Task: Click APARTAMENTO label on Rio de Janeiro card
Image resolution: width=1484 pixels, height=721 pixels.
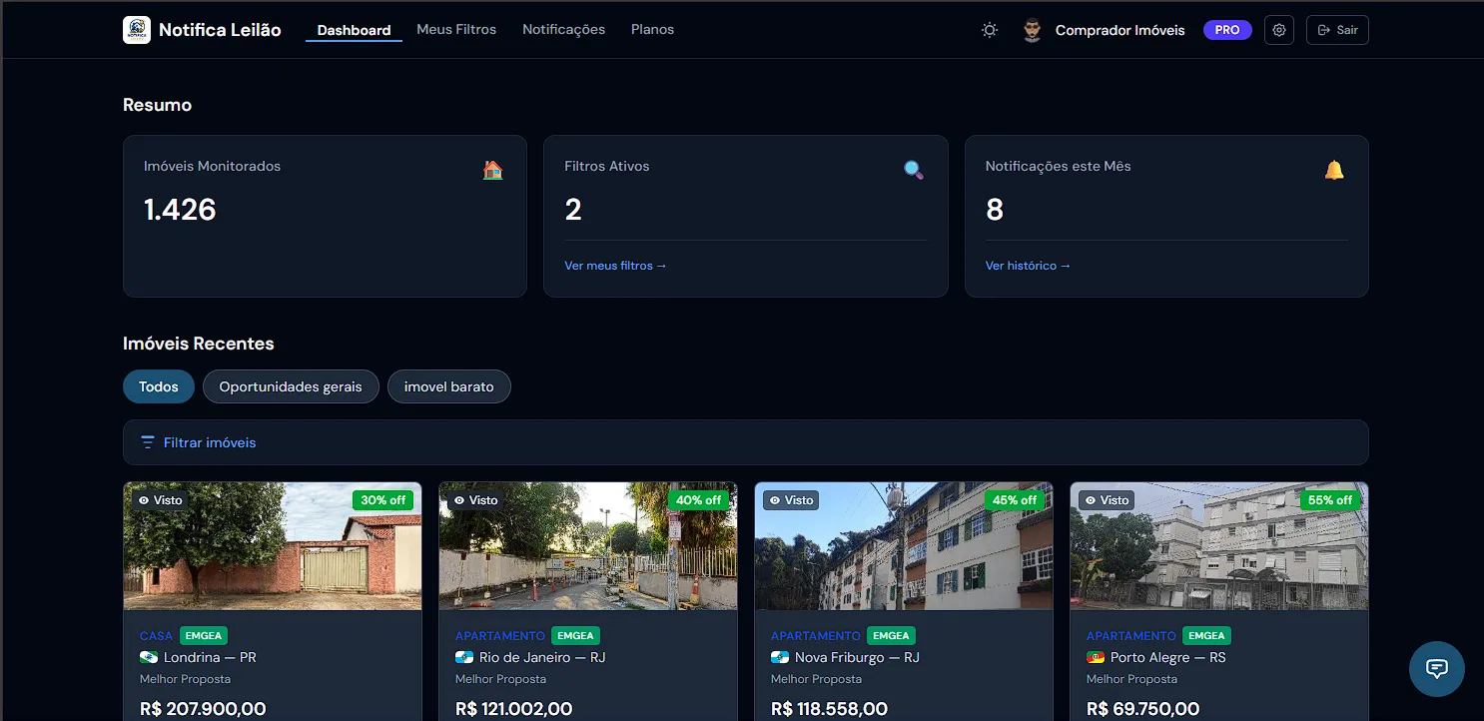Action: pyautogui.click(x=500, y=636)
